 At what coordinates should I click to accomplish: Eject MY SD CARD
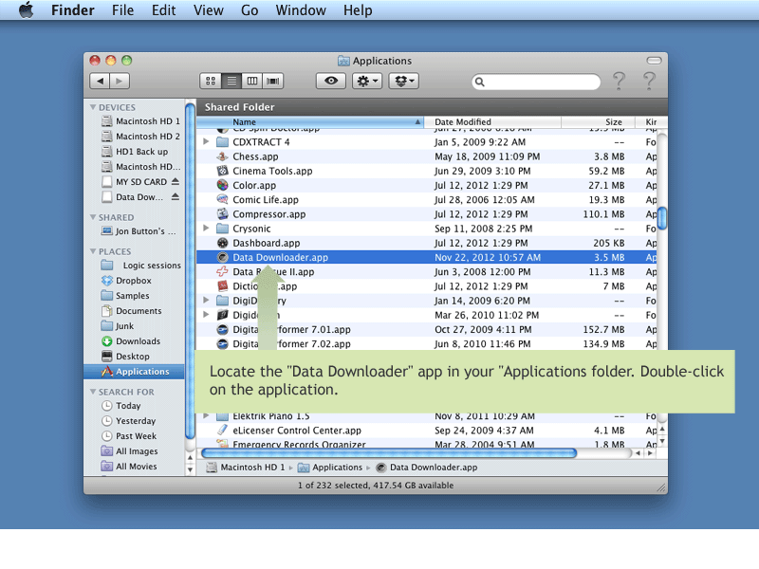point(176,181)
